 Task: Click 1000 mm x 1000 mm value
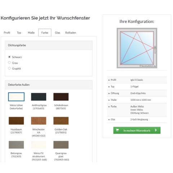click(x=141, y=100)
